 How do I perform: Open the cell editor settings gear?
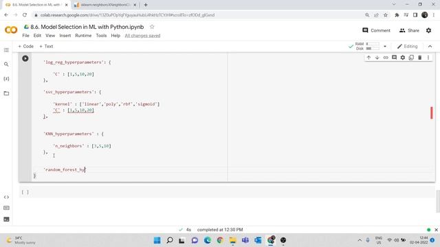pyautogui.click(x=403, y=58)
